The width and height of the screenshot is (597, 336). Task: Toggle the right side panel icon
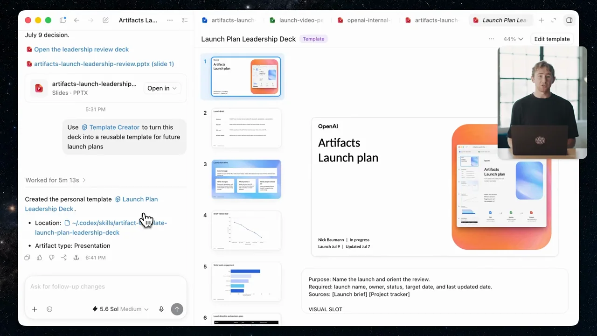point(569,20)
